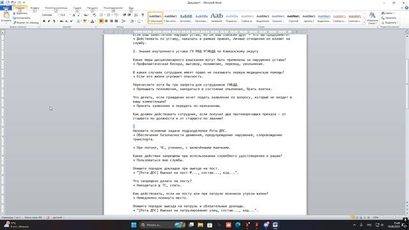Apply the red font color

92,21
